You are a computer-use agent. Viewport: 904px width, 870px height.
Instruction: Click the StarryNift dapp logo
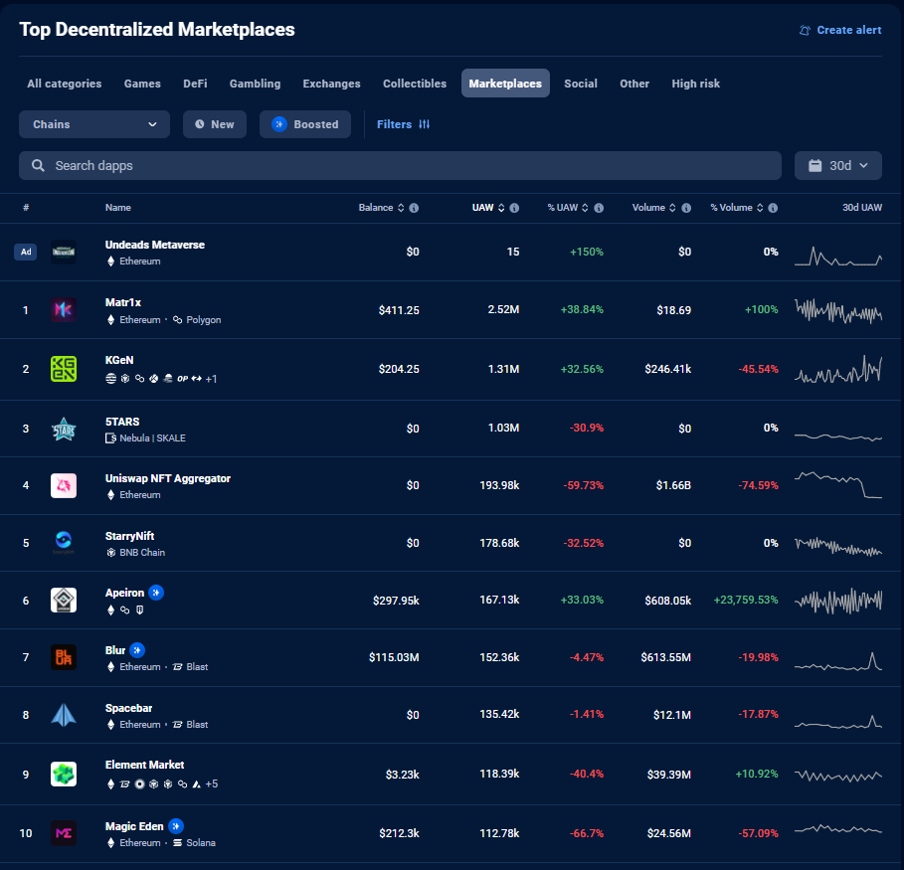coord(64,543)
